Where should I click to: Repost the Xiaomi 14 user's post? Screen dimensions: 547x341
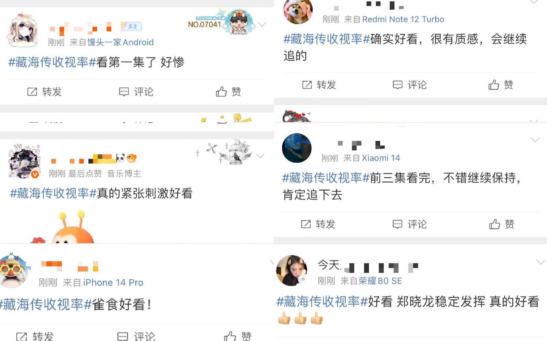coord(318,224)
